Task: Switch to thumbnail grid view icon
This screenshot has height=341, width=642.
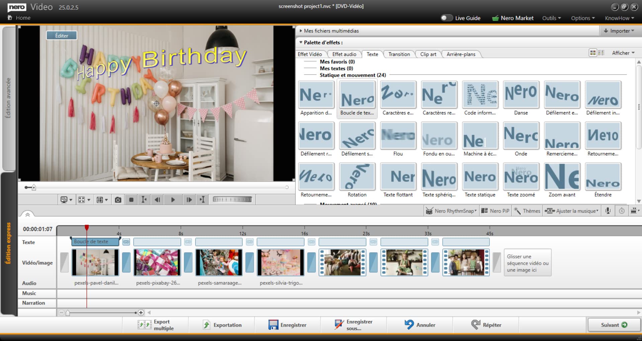Action: (x=593, y=53)
